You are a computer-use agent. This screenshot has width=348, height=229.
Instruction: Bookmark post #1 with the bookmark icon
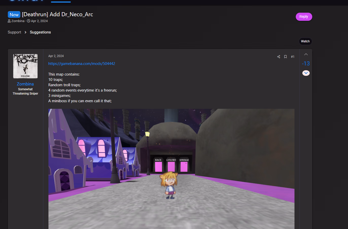[x=285, y=57]
